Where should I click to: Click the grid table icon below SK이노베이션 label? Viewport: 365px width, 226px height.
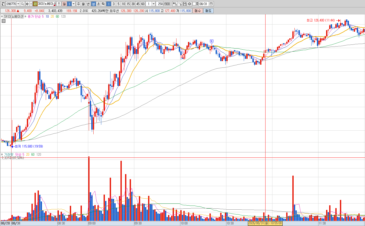[4, 21]
